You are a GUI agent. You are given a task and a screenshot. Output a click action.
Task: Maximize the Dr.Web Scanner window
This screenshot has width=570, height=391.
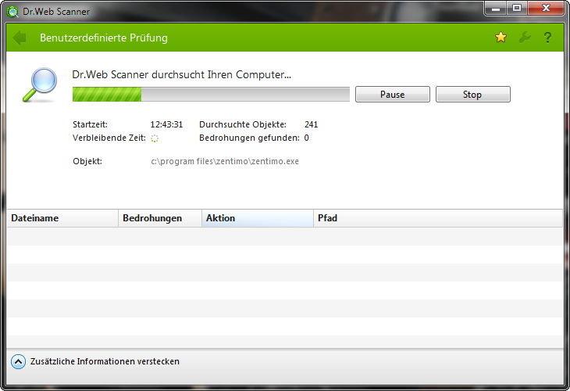pos(517,9)
